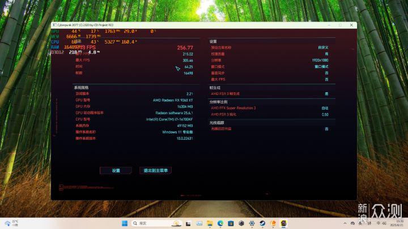Click the 纹理质量 row label
This screenshot has height=229, width=408.
click(218, 54)
